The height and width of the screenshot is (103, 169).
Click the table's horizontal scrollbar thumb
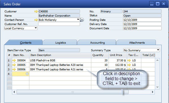[x=73, y=92]
